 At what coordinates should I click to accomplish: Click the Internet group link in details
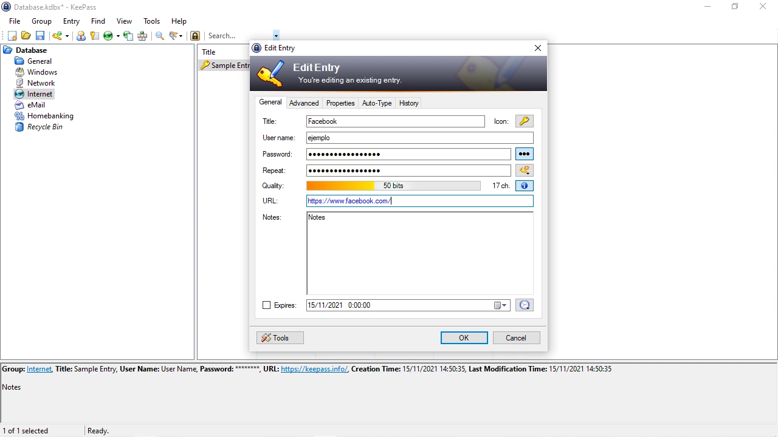(40, 369)
